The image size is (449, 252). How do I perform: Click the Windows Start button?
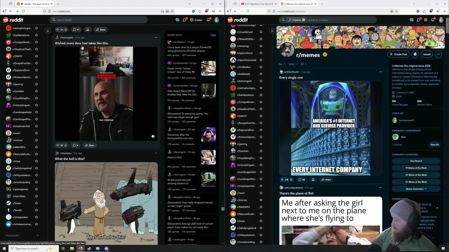coord(4,248)
